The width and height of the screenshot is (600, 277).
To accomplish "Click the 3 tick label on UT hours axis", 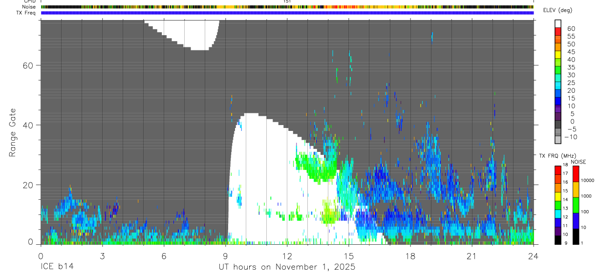I will 102,256.
